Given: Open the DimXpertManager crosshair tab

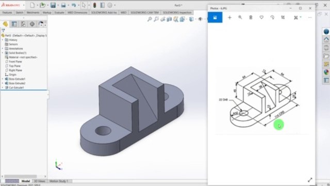Looking at the screenshot, I should [x=32, y=24].
